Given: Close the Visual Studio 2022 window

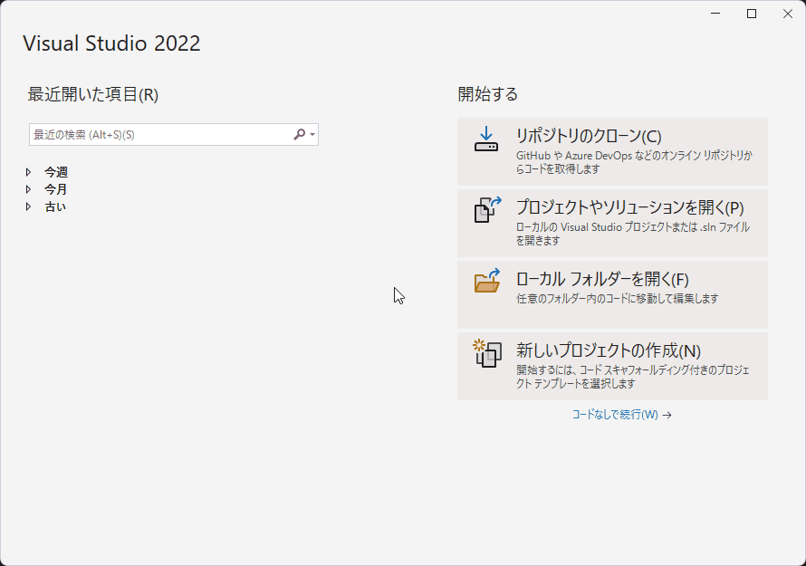Looking at the screenshot, I should pyautogui.click(x=788, y=14).
